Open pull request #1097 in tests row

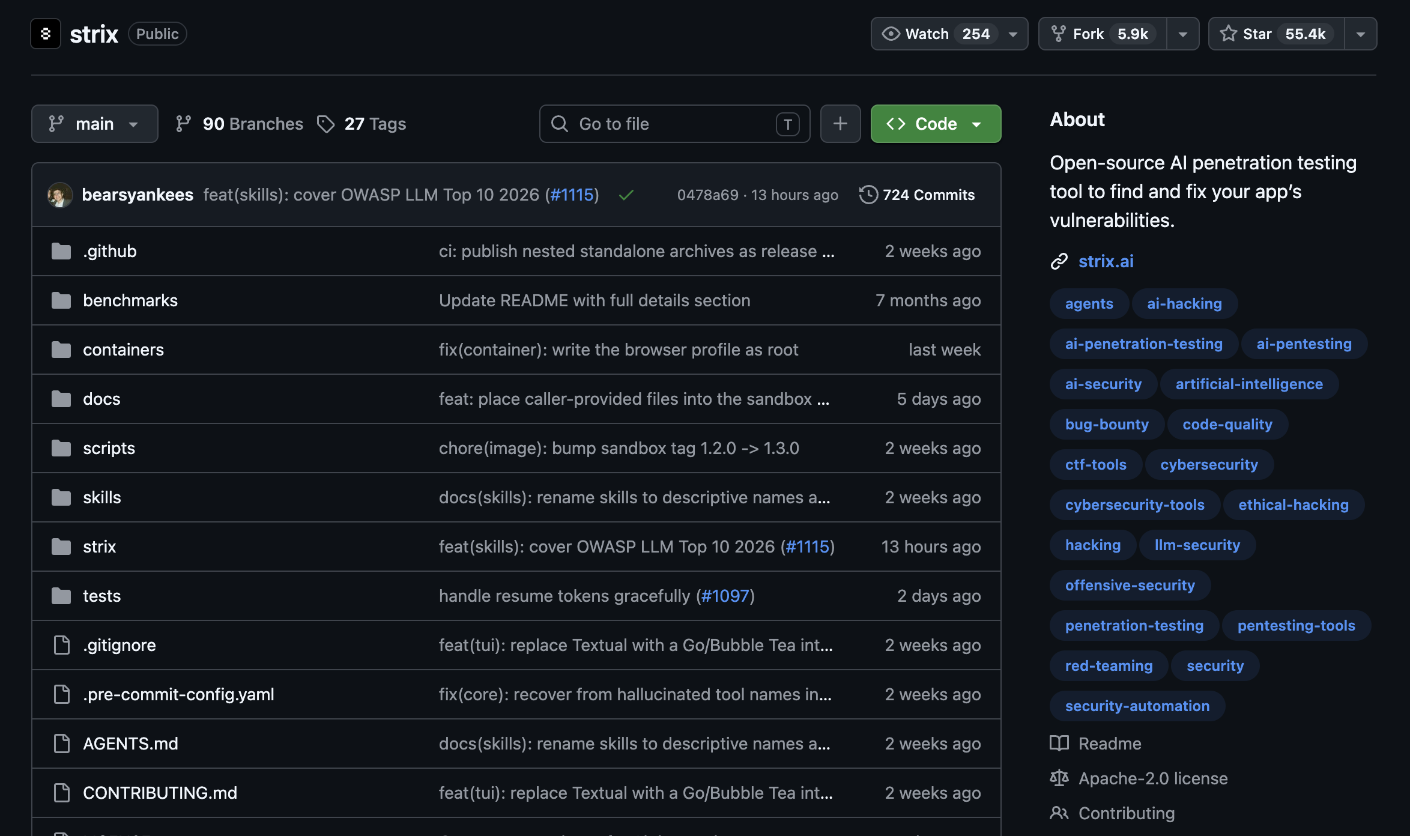pos(725,596)
